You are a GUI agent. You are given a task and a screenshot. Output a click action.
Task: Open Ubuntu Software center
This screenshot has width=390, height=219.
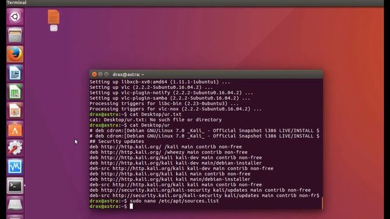pyautogui.click(x=15, y=130)
